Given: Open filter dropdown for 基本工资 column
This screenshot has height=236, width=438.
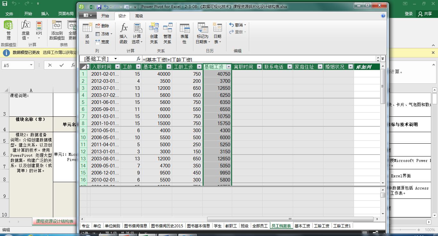Looking at the screenshot, I should [x=168, y=67].
